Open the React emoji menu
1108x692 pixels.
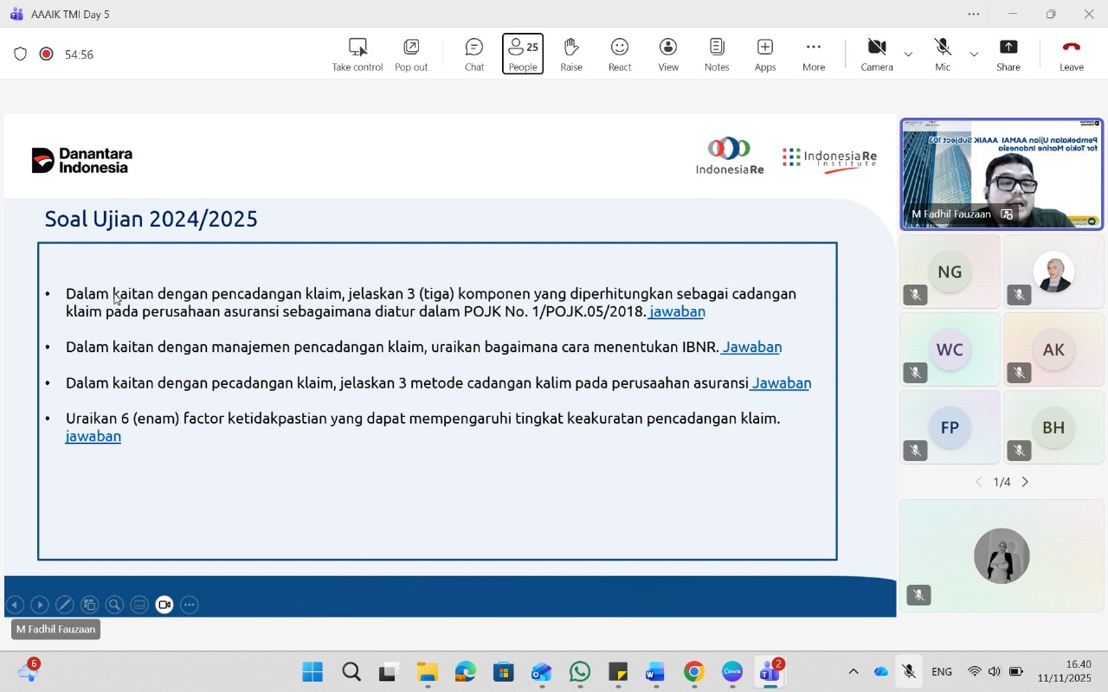pos(619,54)
